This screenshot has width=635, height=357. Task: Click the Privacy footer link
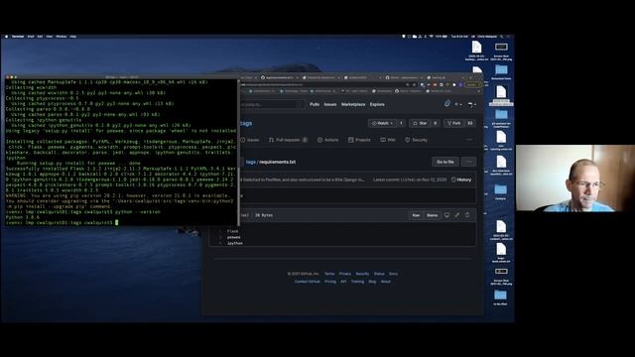coord(345,274)
